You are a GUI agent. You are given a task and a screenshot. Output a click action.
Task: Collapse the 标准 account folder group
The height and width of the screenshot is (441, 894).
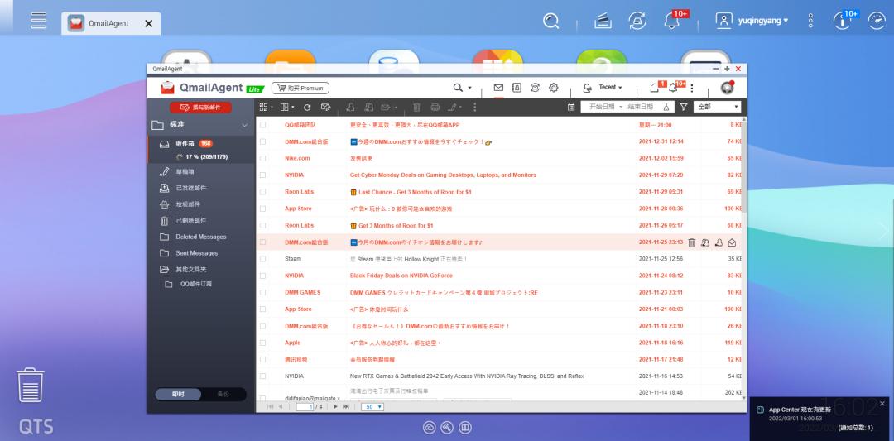[x=245, y=125]
